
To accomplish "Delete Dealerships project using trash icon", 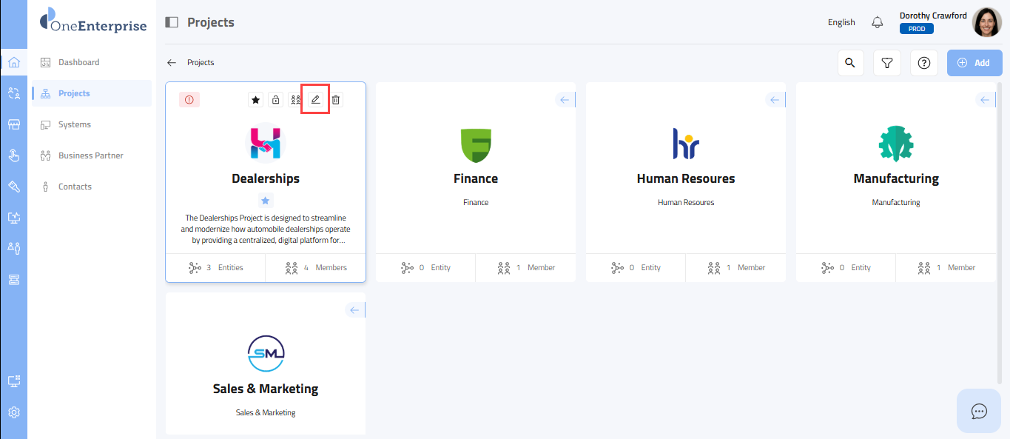I will [x=336, y=100].
